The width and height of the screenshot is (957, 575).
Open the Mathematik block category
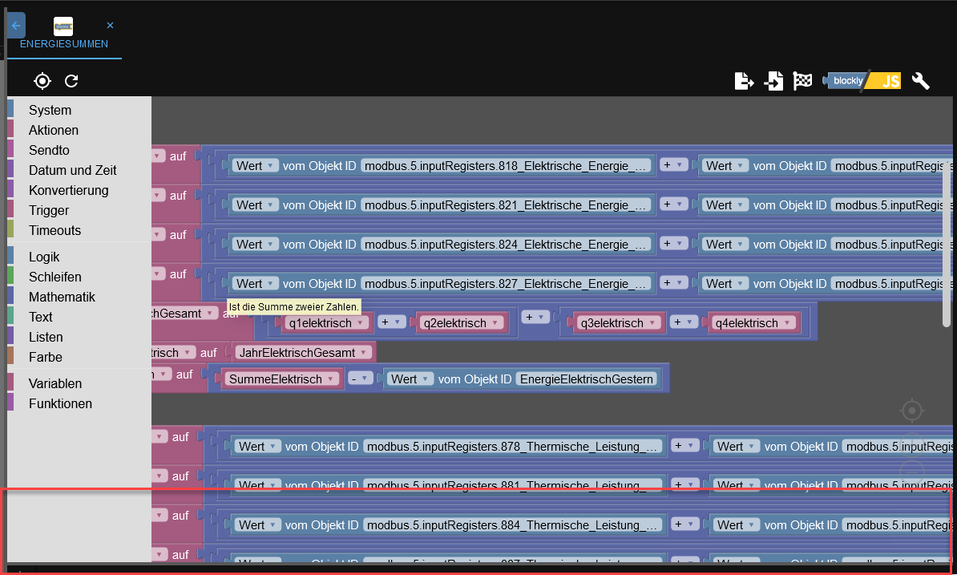click(x=62, y=298)
